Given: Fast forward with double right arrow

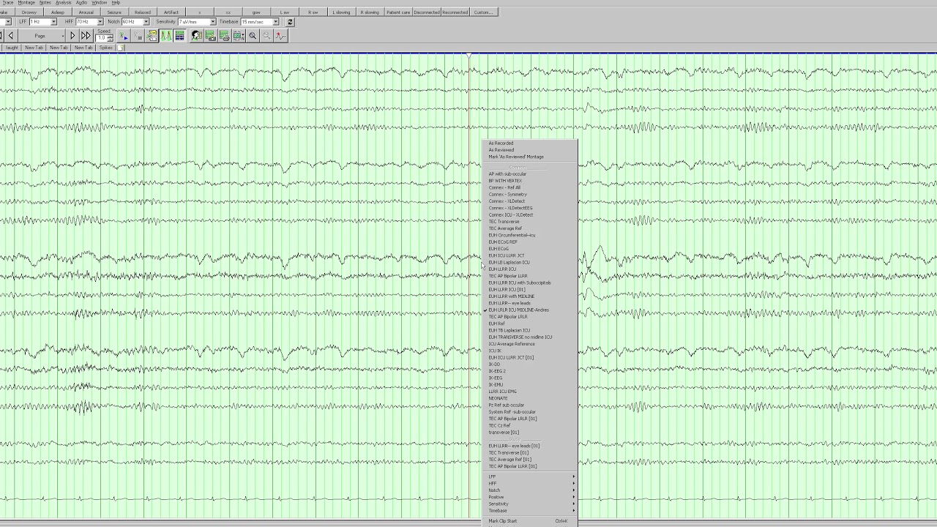Looking at the screenshot, I should click(86, 36).
